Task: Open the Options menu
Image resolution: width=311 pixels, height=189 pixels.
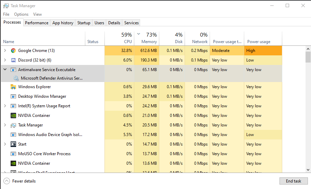Action: tap(21, 14)
